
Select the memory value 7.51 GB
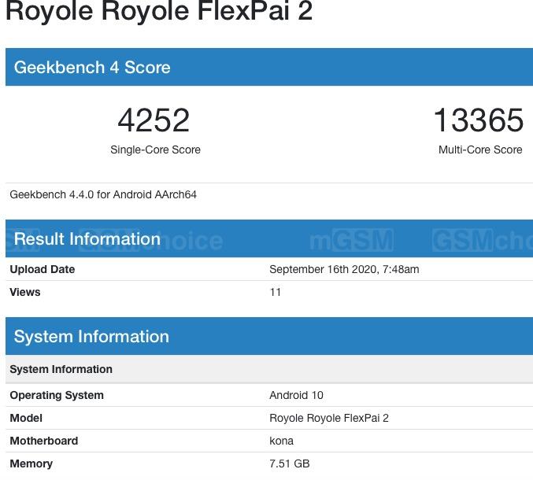pos(290,463)
